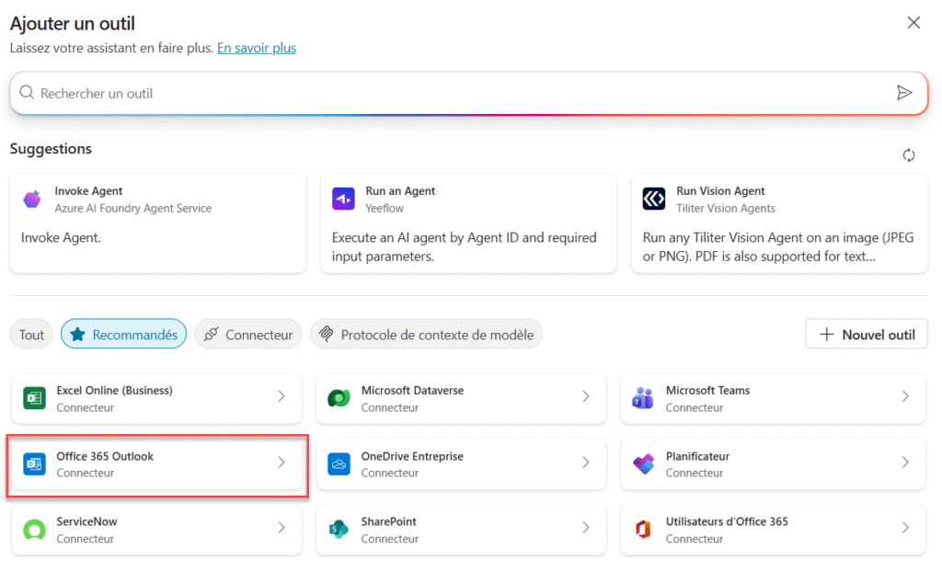Screen dimensions: 942x572
Task: Expand the Utilisateurs d'Office 365 chevron
Action: point(905,528)
